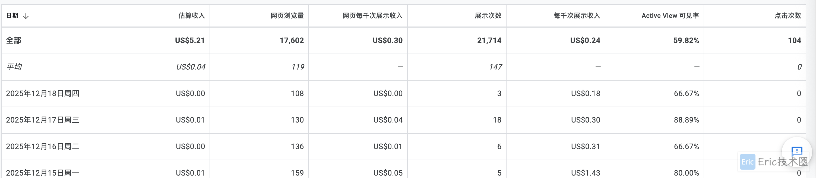The image size is (816, 178).
Task: Click the 网页每千次展示收入 column header
Action: (372, 16)
